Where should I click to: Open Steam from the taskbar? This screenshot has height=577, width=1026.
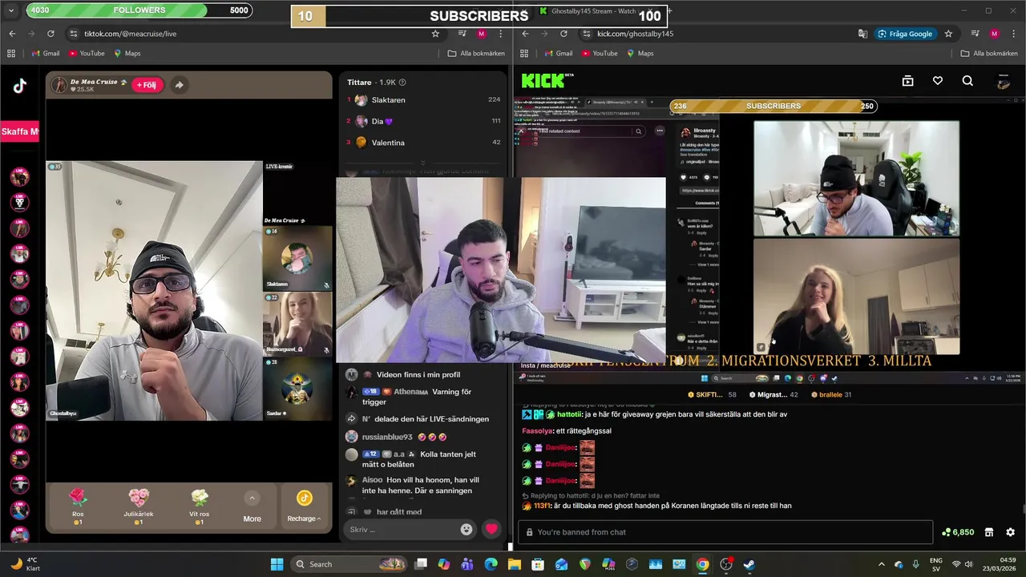pos(749,564)
